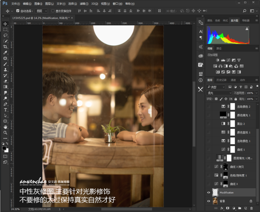This screenshot has width=260, height=212.
Task: Show the 黑白 2 layer
Action: [209, 124]
